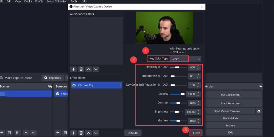This screenshot has height=137, width=274.
Task: Click the Gamma value input field
Action: pos(192,121)
